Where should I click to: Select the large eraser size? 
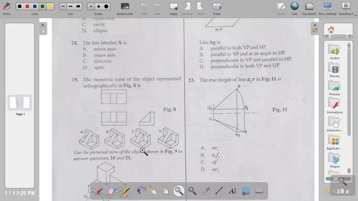point(106,6)
